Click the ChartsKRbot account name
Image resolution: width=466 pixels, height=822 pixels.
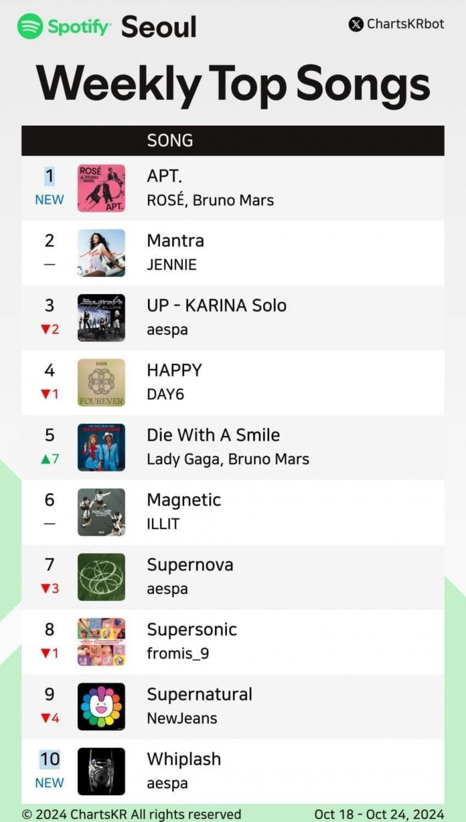(405, 24)
